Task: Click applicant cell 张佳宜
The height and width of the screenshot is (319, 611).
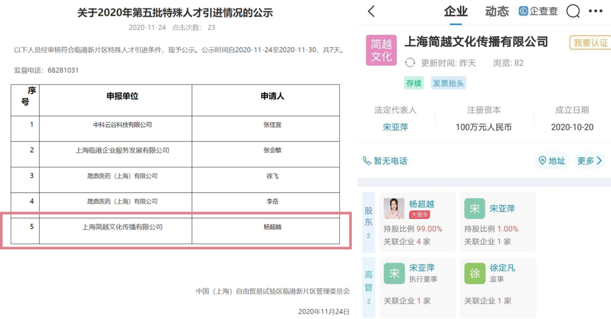Action: point(272,124)
